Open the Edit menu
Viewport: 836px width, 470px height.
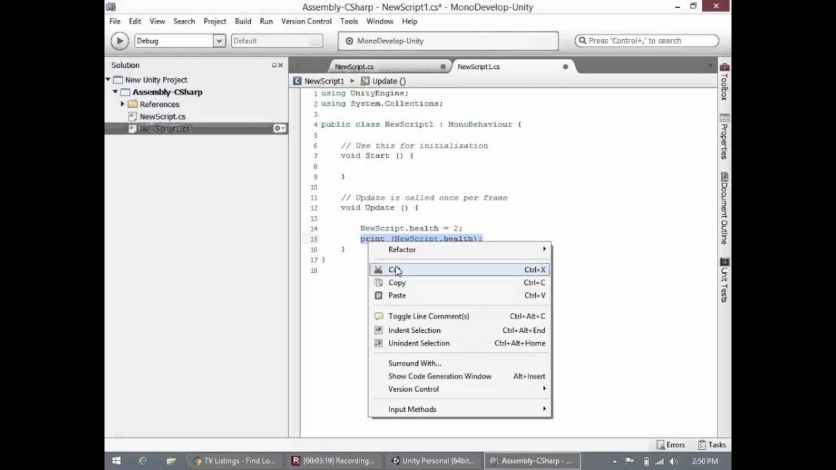(x=135, y=21)
